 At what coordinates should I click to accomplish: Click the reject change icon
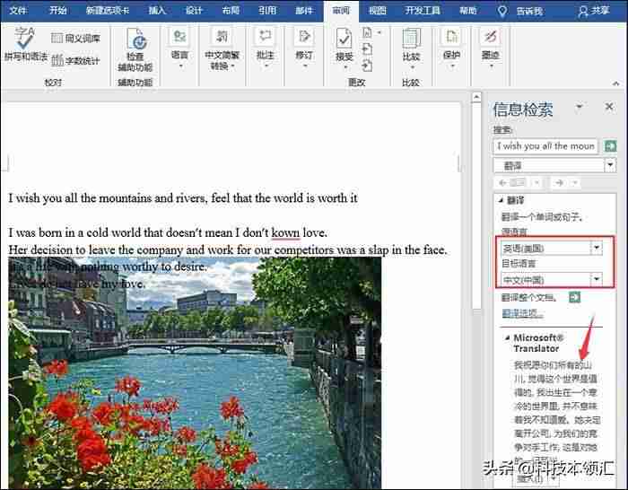click(x=367, y=32)
